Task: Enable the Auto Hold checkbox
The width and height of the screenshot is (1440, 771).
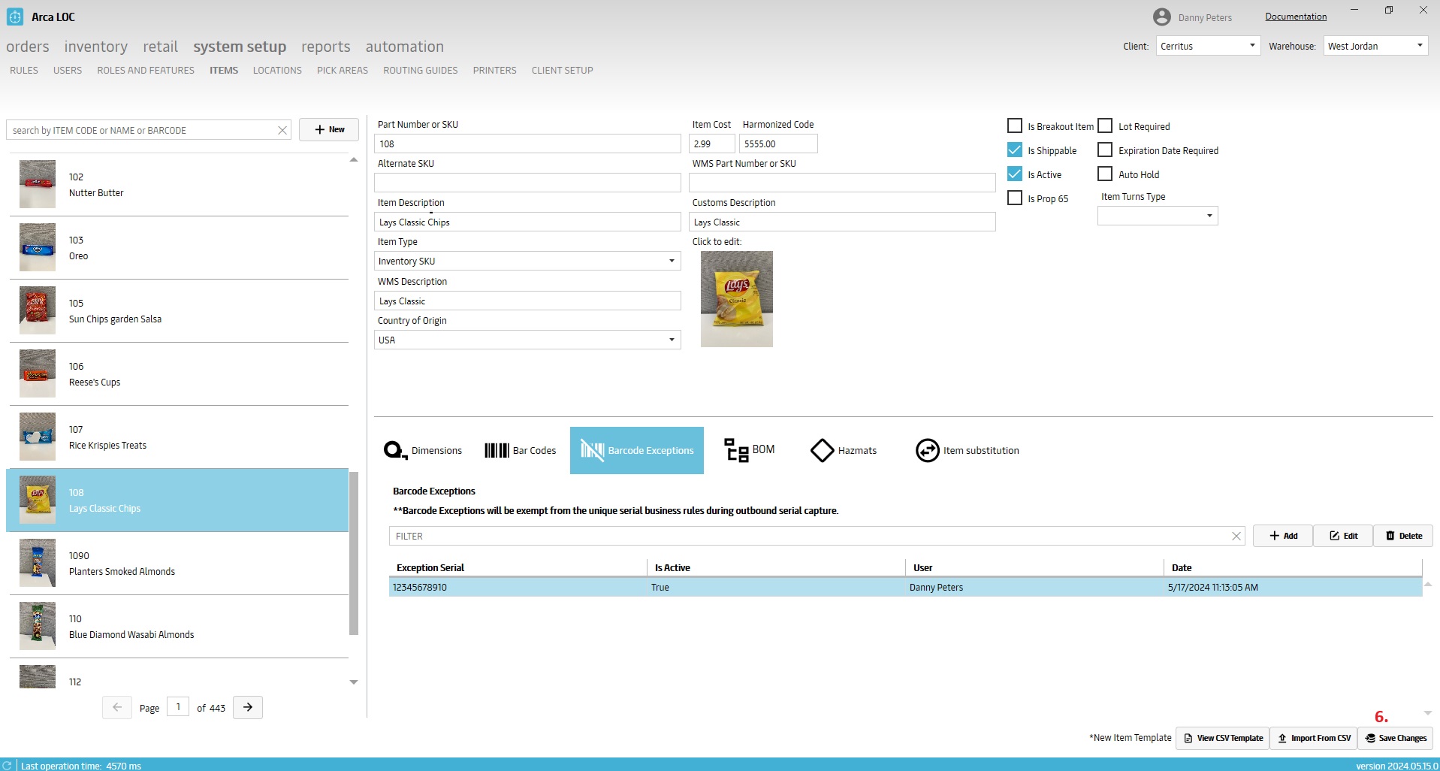Action: click(x=1105, y=174)
